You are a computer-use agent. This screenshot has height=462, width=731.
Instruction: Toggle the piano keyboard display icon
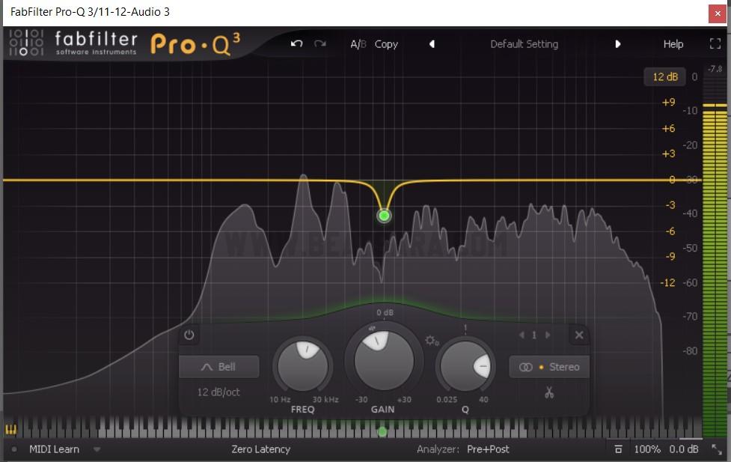[11, 430]
